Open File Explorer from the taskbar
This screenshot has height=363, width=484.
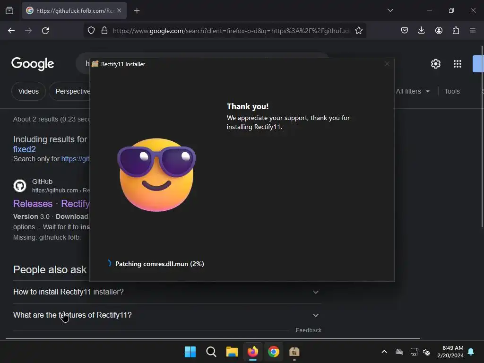point(232,352)
